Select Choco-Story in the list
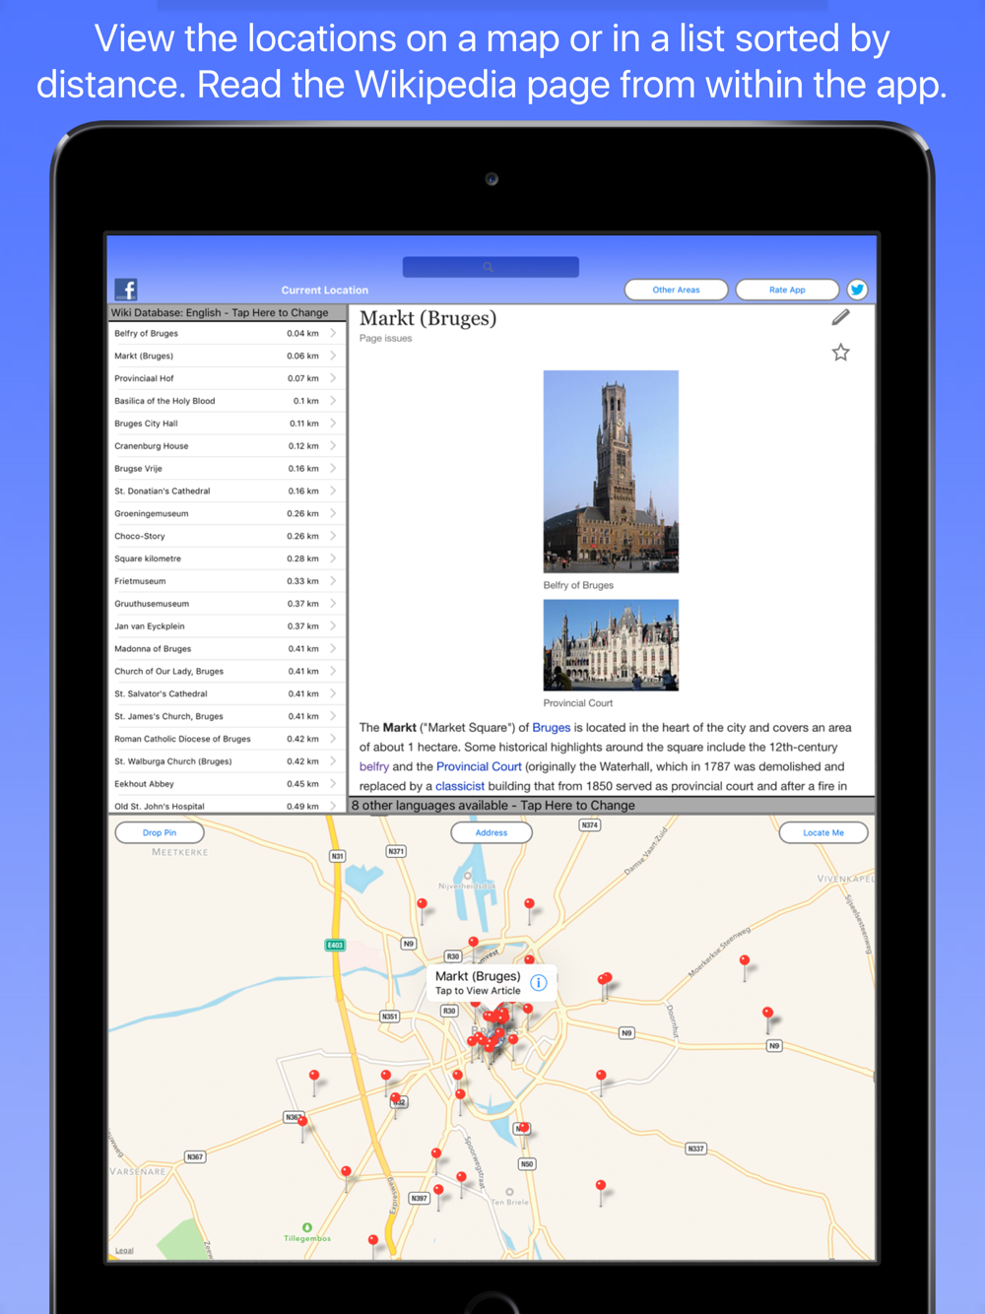985x1314 pixels. click(227, 536)
